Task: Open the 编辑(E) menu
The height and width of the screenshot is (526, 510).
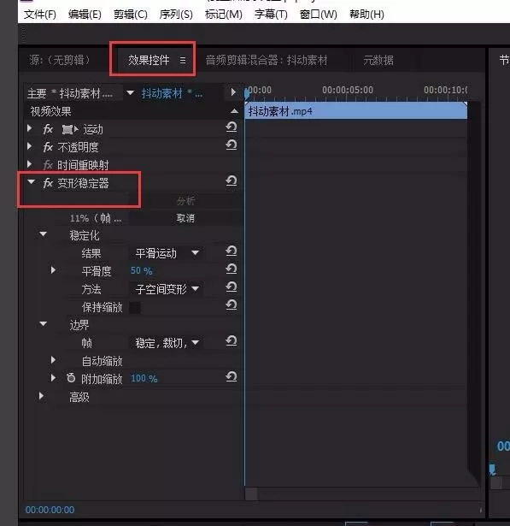Action: 85,15
